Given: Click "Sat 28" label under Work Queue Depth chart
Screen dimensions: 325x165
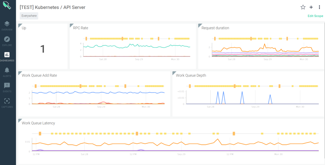Looking at the screenshot, I should point(211,107).
